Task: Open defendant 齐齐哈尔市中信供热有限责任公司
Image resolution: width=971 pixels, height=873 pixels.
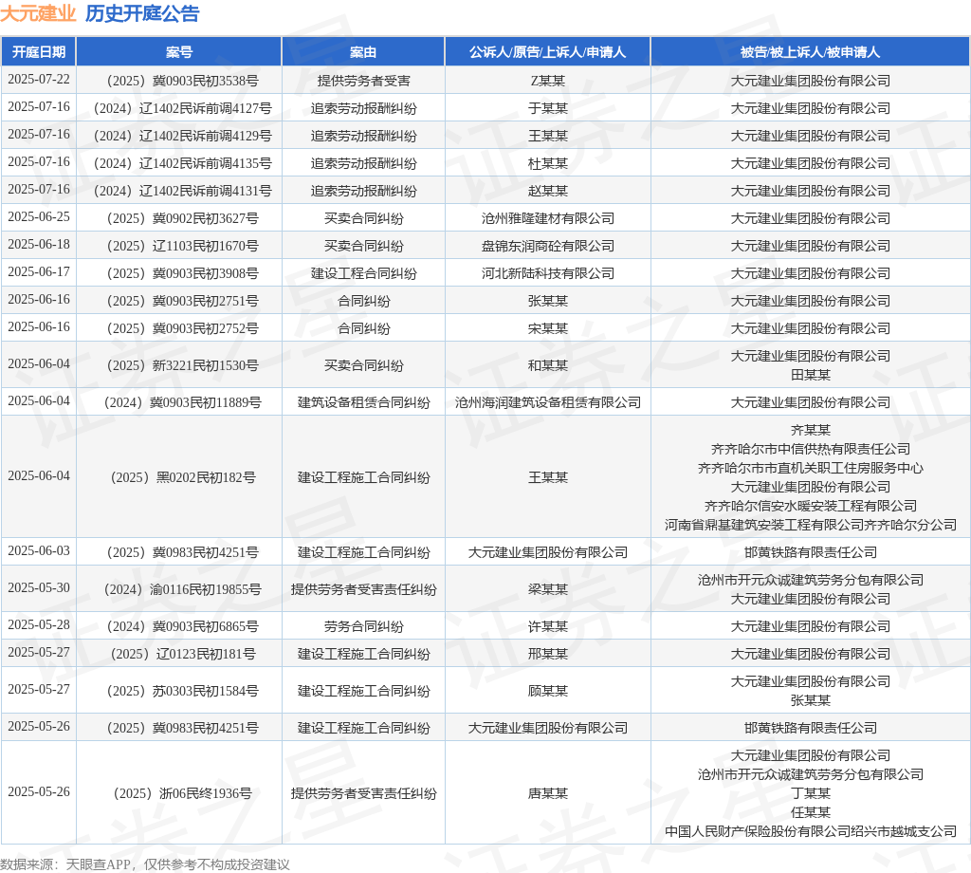Action: tap(810, 449)
